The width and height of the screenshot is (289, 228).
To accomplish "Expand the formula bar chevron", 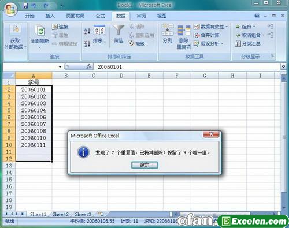I will click(x=283, y=66).
